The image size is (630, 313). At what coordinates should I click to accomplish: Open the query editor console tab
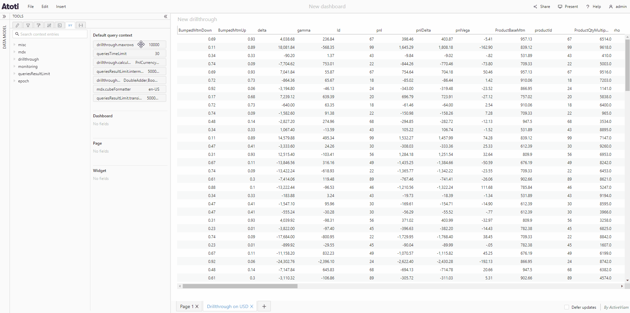coord(60,25)
